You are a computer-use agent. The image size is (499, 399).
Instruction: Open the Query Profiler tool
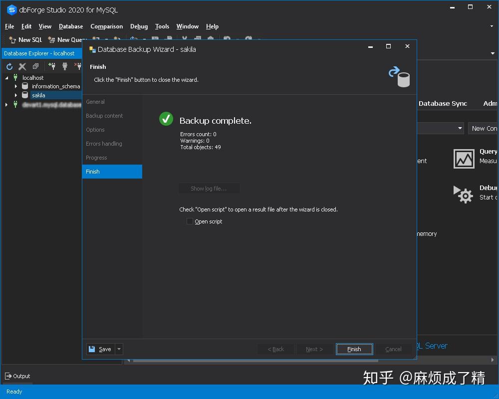coord(464,159)
